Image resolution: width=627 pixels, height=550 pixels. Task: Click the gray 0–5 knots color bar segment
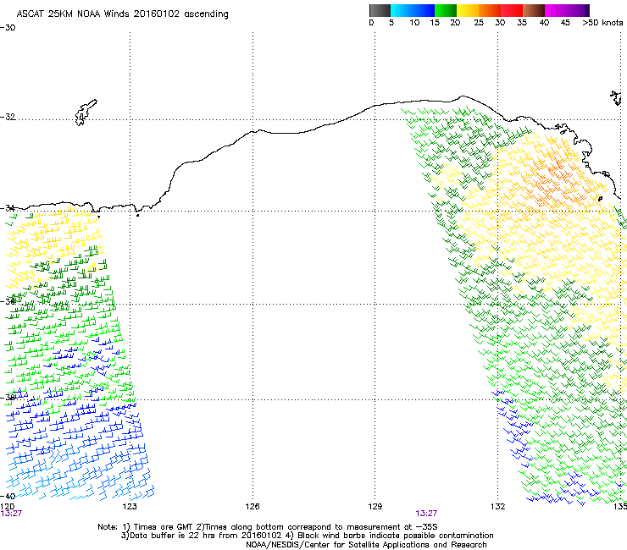(x=380, y=10)
